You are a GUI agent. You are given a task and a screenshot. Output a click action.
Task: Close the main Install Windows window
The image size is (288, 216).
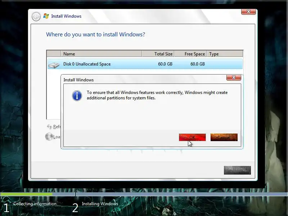point(248,12)
